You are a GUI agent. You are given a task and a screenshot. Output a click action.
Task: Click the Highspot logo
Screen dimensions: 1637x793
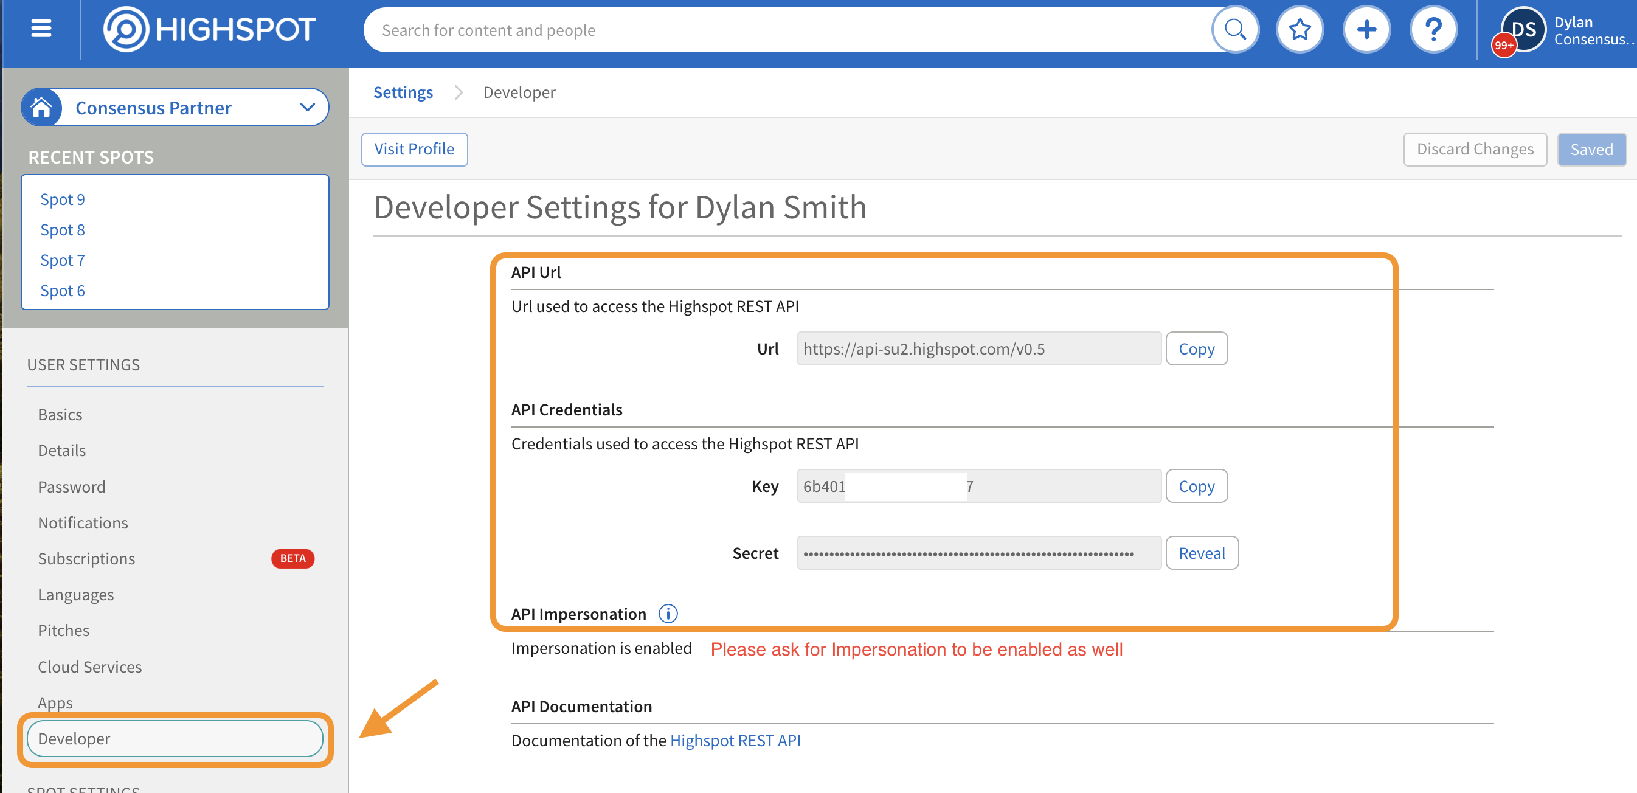pyautogui.click(x=209, y=29)
